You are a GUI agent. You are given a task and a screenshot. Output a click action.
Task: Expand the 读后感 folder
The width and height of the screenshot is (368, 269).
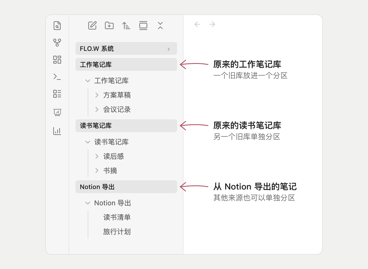(97, 156)
